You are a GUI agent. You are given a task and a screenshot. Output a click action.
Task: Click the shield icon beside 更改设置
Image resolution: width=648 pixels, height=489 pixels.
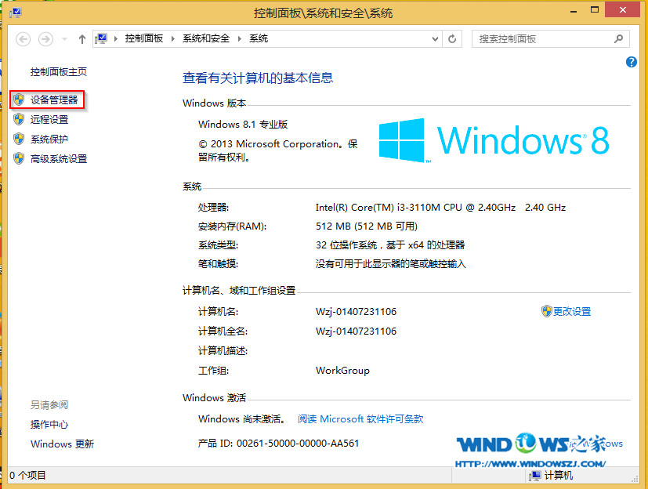(x=546, y=311)
